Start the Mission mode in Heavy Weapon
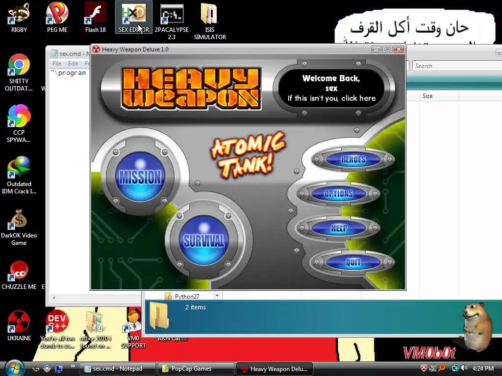This screenshot has height=376, width=502. (140, 177)
